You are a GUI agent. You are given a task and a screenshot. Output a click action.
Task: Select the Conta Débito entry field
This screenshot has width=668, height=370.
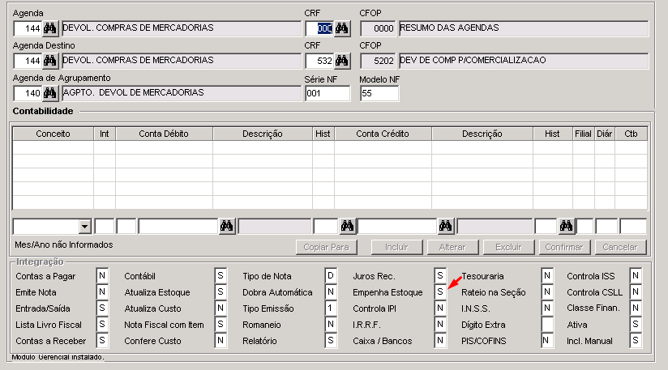(x=178, y=226)
